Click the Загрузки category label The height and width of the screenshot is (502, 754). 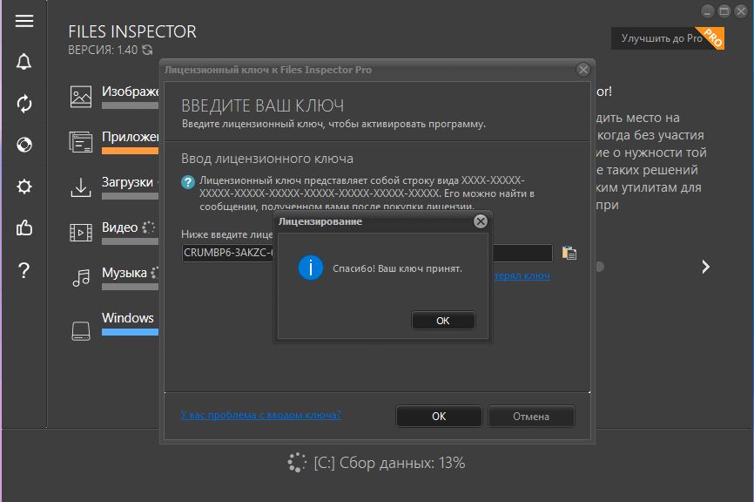click(x=127, y=182)
